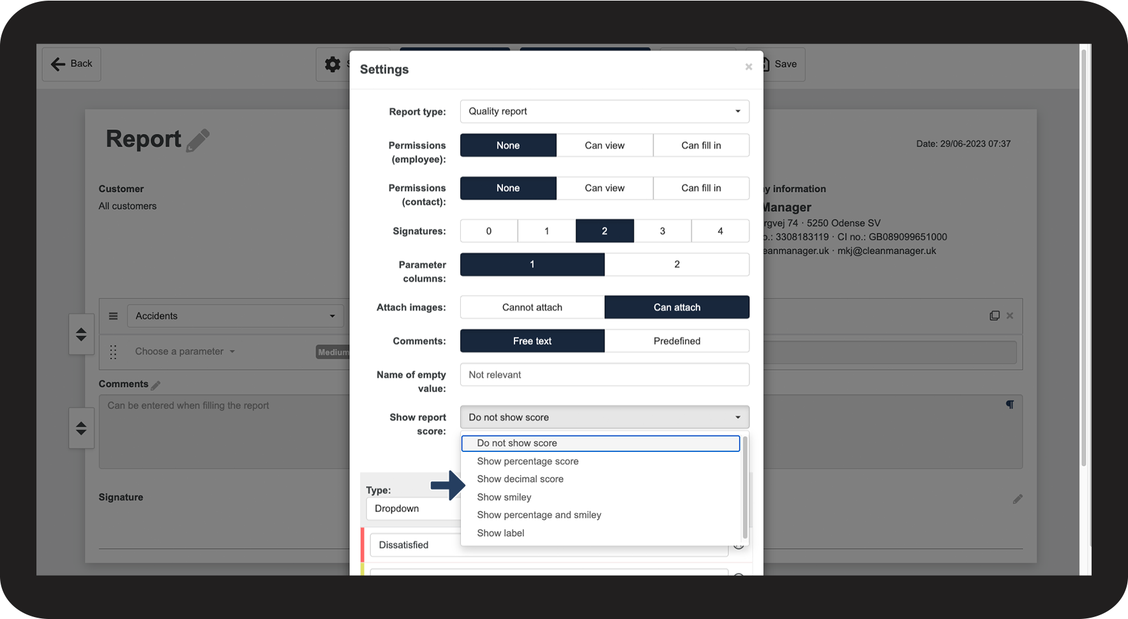Click the pencil icon beside the Report title
Viewport: 1128px width, 619px height.
click(x=198, y=140)
